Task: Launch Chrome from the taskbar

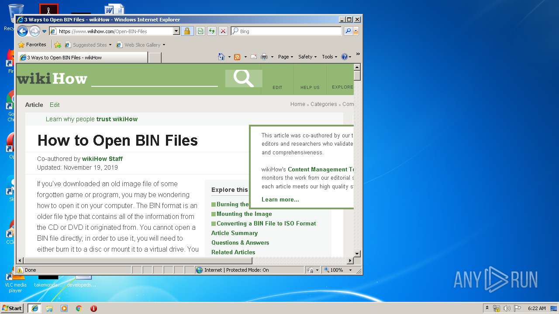Action: point(79,308)
